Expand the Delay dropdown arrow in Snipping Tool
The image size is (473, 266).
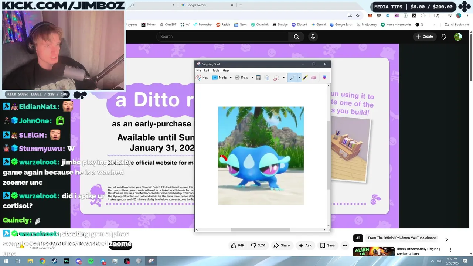(252, 78)
